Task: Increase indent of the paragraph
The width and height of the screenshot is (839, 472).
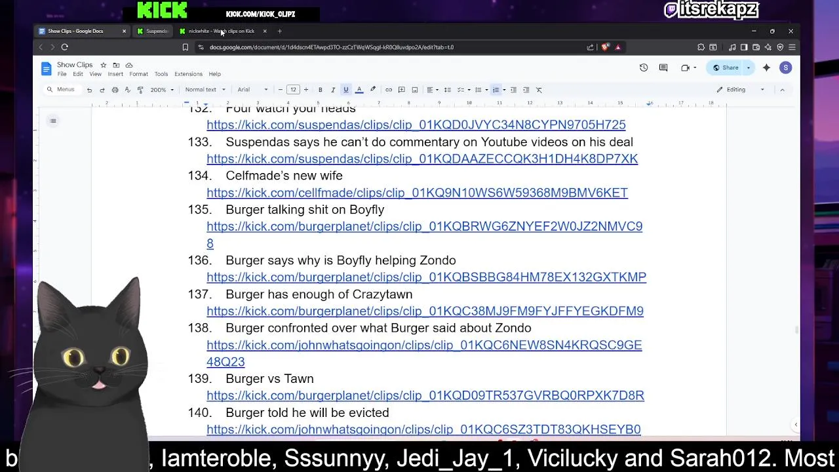Action: coord(526,90)
